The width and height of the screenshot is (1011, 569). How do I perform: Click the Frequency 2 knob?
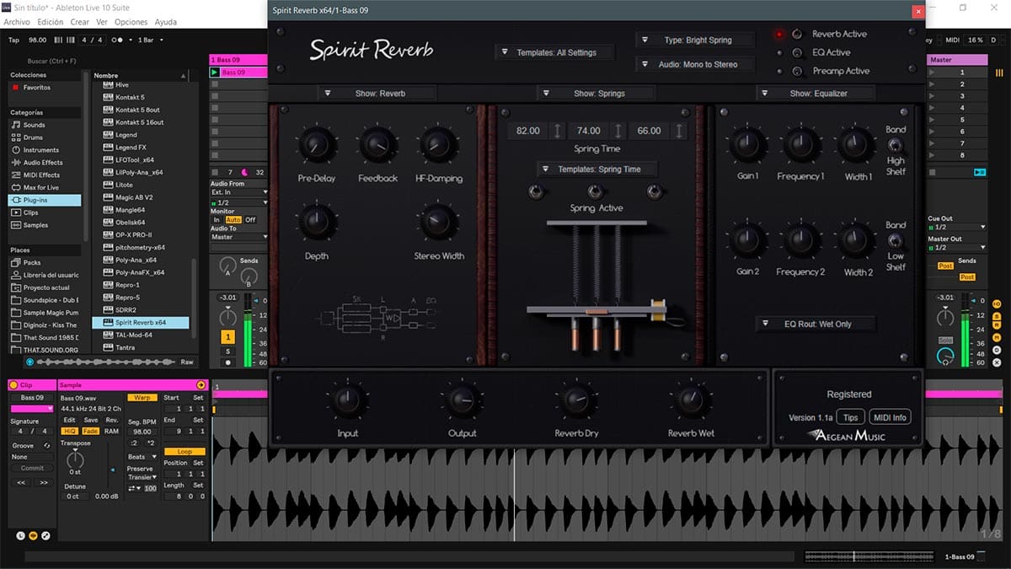click(800, 240)
